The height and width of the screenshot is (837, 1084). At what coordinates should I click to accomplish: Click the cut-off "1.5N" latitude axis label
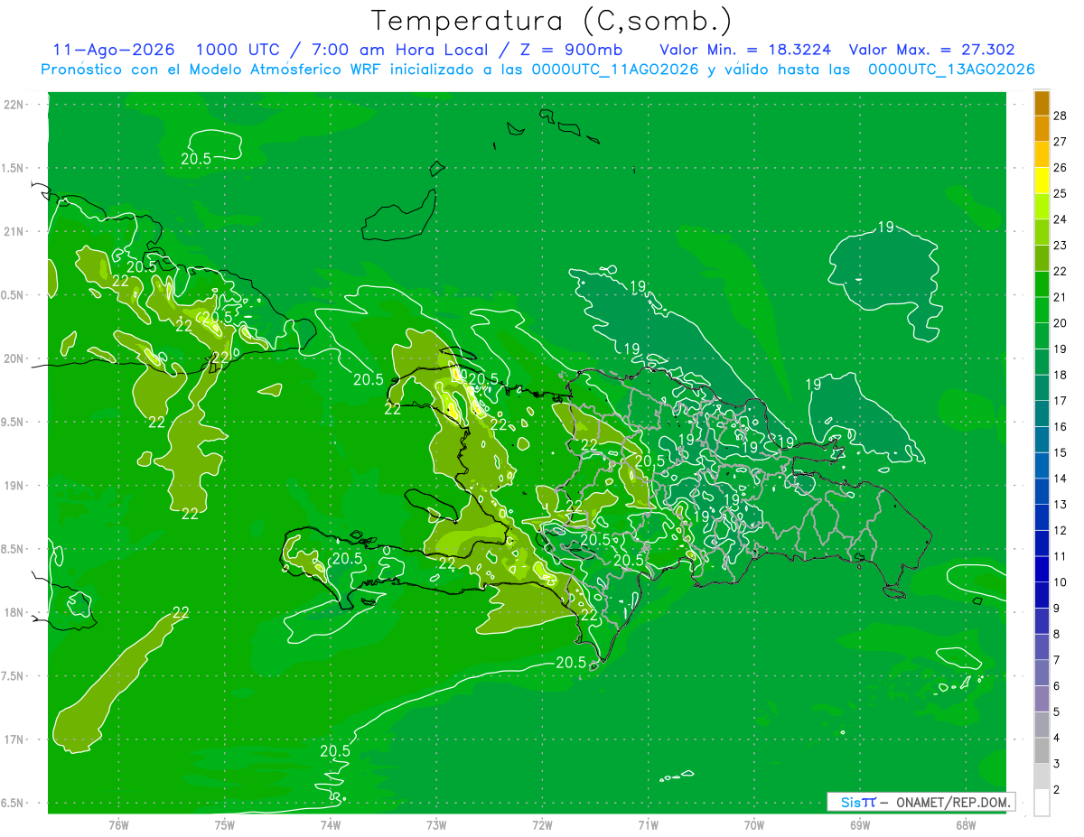[x=13, y=168]
